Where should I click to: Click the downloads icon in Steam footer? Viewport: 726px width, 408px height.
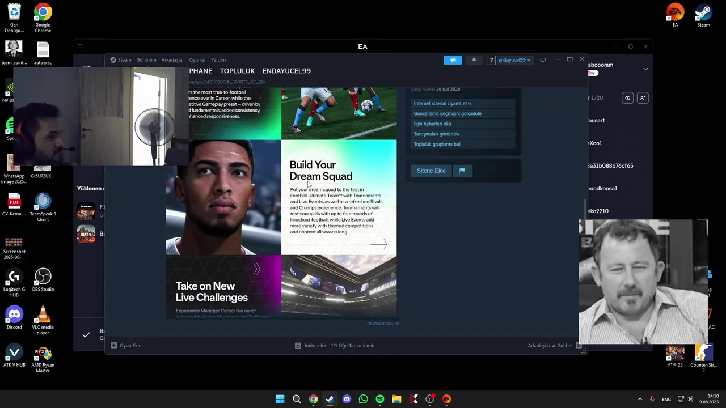(x=298, y=345)
